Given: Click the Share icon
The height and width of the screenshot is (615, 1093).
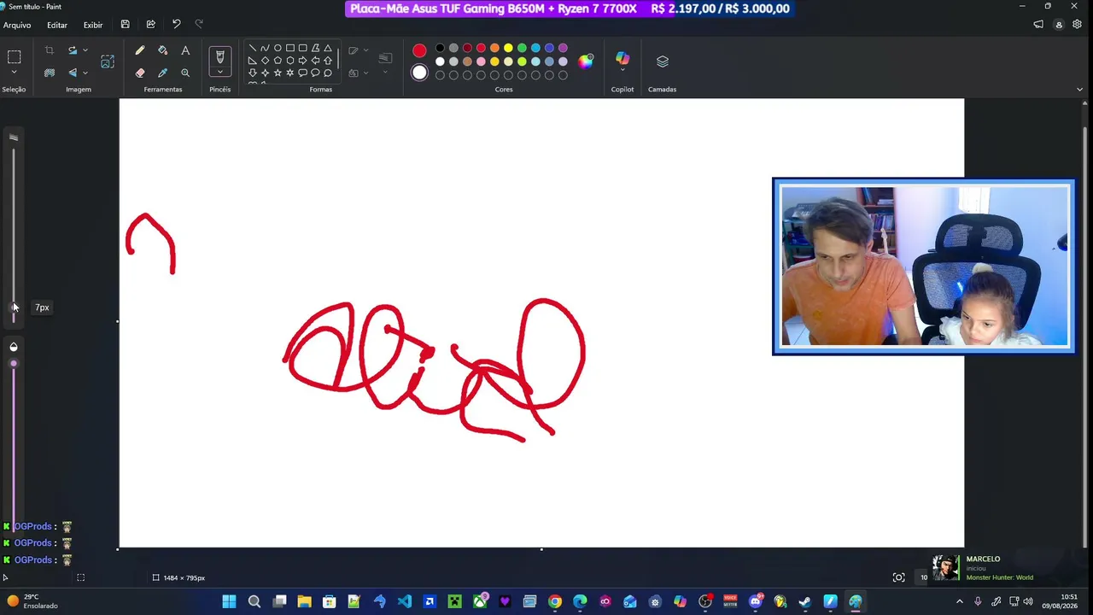Looking at the screenshot, I should [151, 25].
